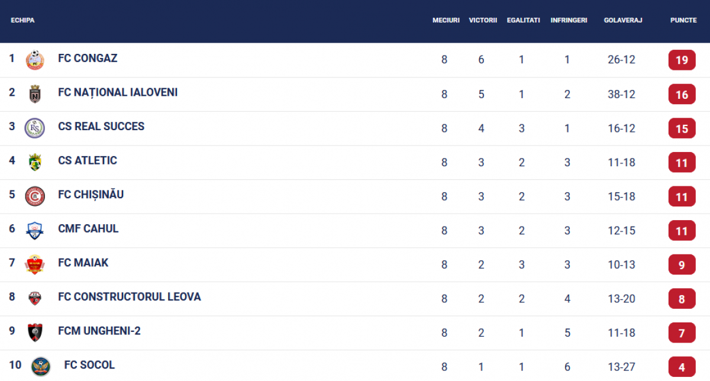
Task: Click the FC Constructorul Leova badge
Action: click(x=35, y=298)
